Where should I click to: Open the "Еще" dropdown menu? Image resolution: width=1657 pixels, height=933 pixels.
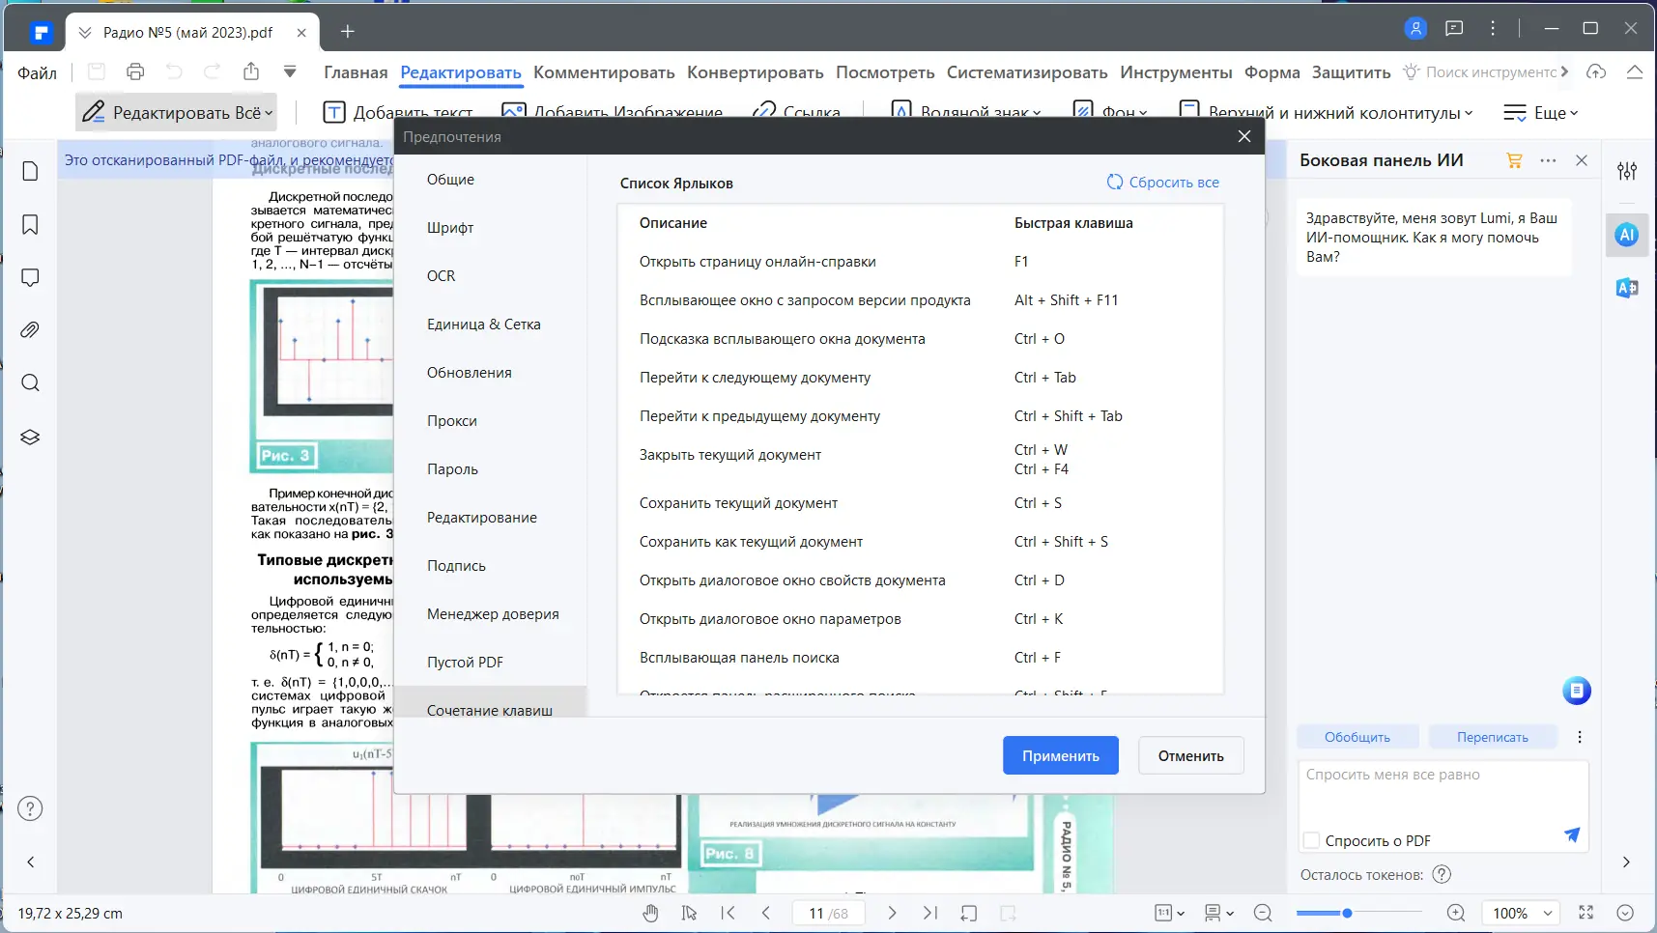[x=1541, y=113]
